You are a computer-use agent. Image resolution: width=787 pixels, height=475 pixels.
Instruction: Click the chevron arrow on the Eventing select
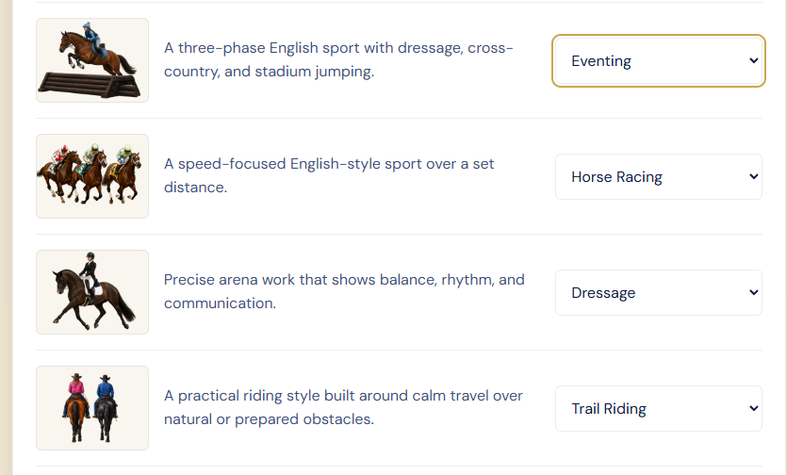(753, 60)
